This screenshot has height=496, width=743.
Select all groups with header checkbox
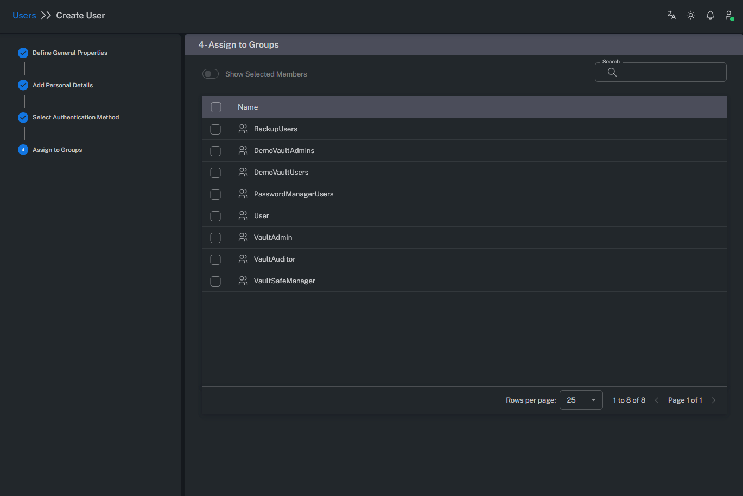pyautogui.click(x=215, y=107)
